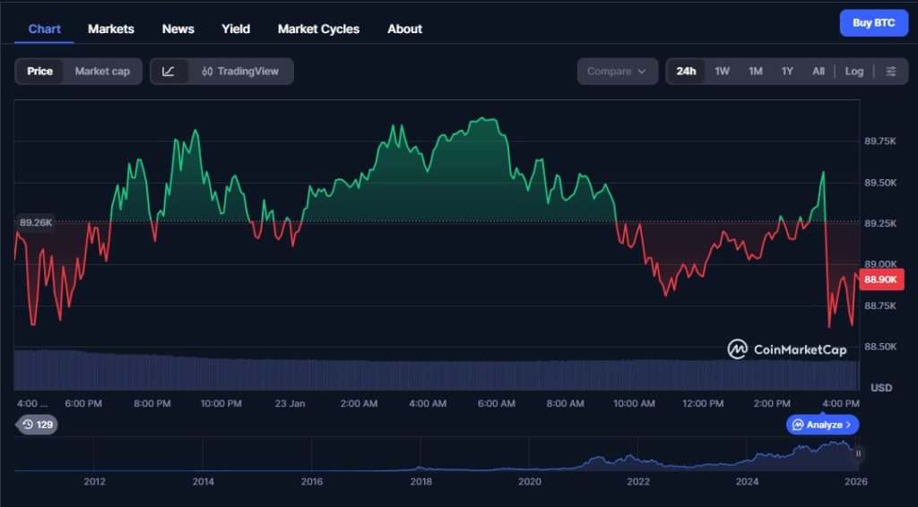The width and height of the screenshot is (918, 507).
Task: Click the Analyze button
Action: pyautogui.click(x=823, y=425)
